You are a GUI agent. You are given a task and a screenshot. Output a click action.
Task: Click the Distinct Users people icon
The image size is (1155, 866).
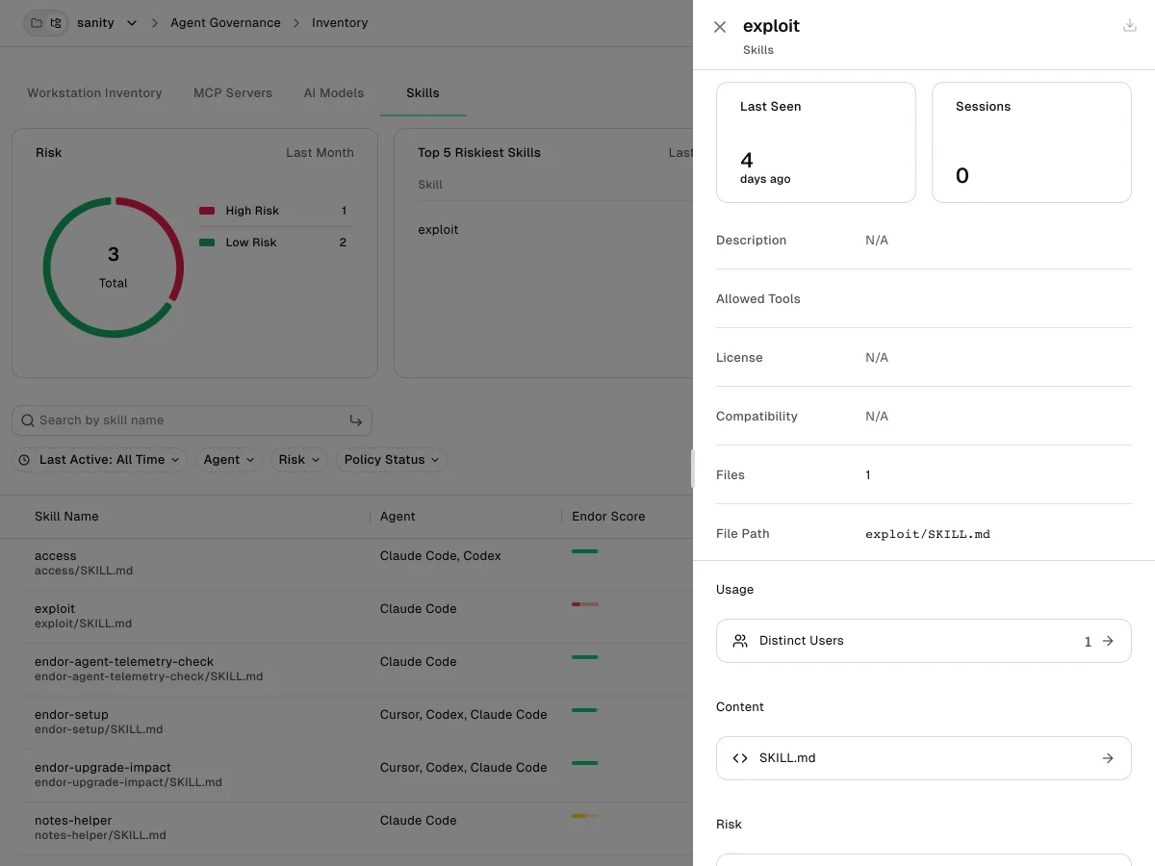pos(740,641)
